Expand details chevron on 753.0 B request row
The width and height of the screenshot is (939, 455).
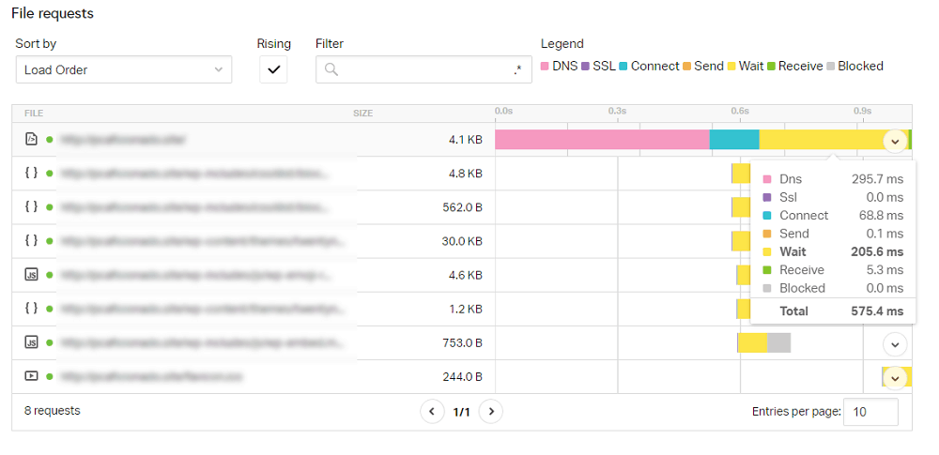(895, 345)
